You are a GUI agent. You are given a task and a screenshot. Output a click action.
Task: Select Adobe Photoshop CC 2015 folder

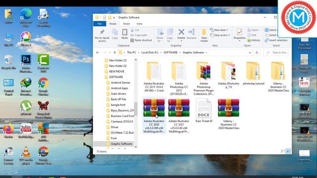click(179, 79)
